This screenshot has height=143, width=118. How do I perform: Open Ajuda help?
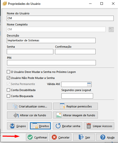pyautogui.click(x=107, y=137)
